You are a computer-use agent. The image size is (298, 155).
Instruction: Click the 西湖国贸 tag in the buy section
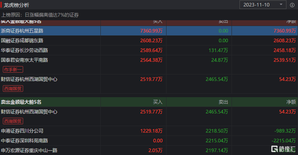point(13,89)
